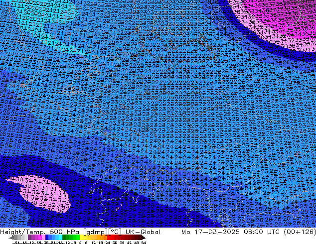Click the date 'Mo 17-03-2025'
This screenshot has width=316, height=244.
[210, 232]
